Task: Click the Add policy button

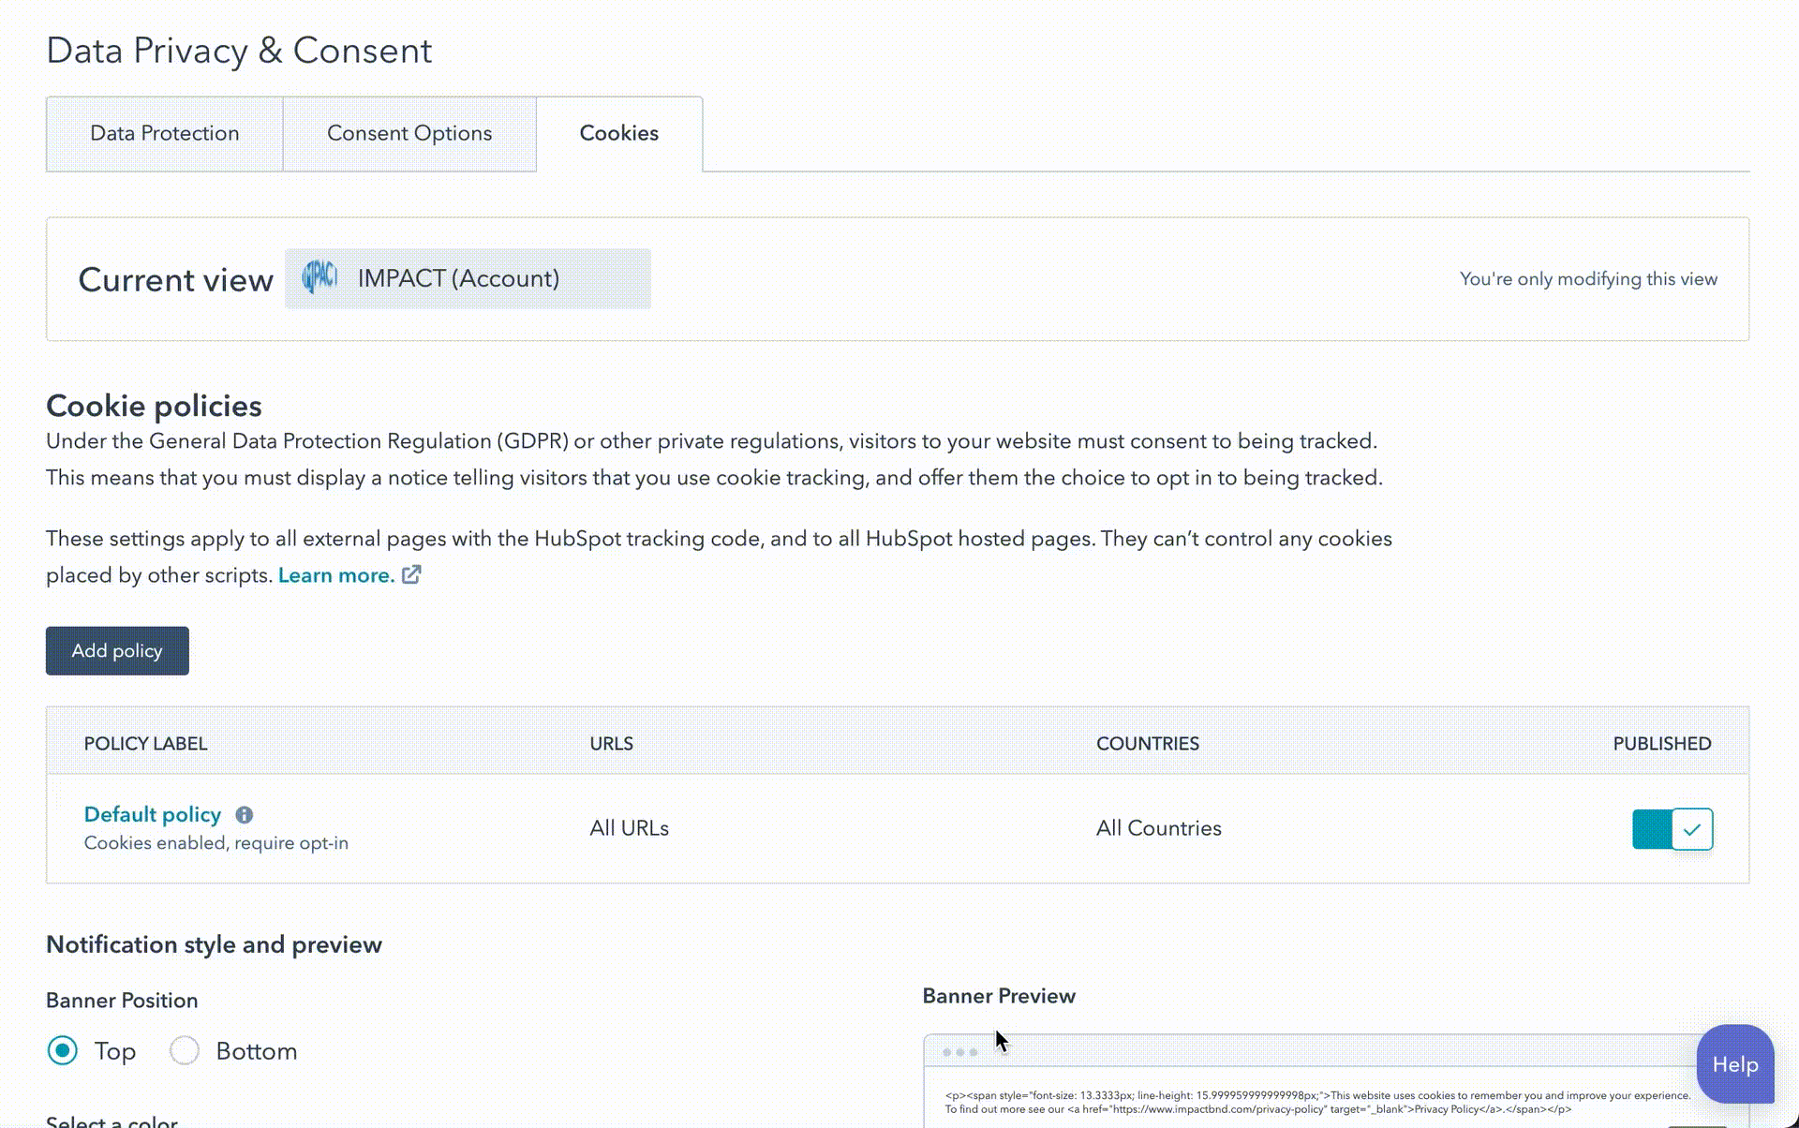Action: coord(116,650)
